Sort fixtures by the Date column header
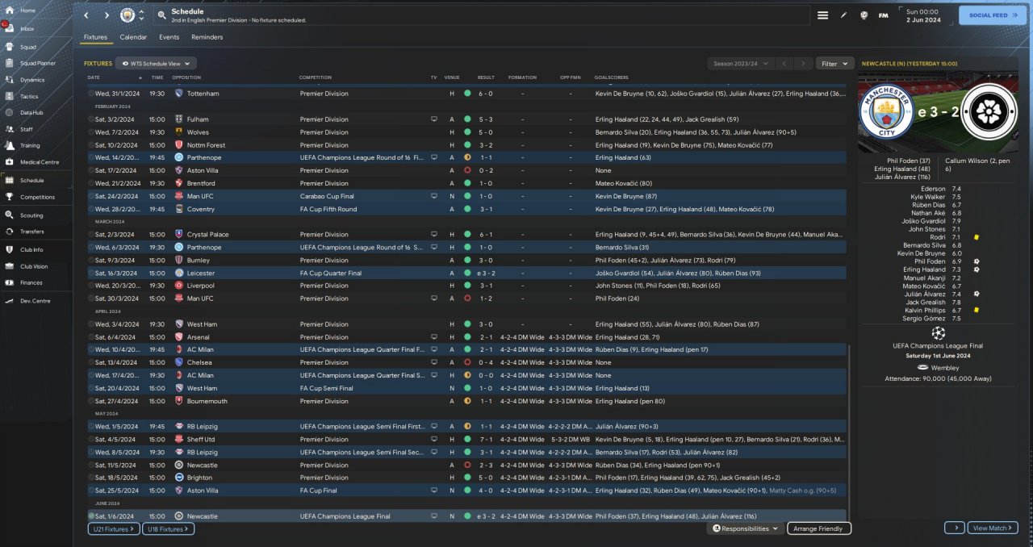The width and height of the screenshot is (1033, 547). point(94,77)
